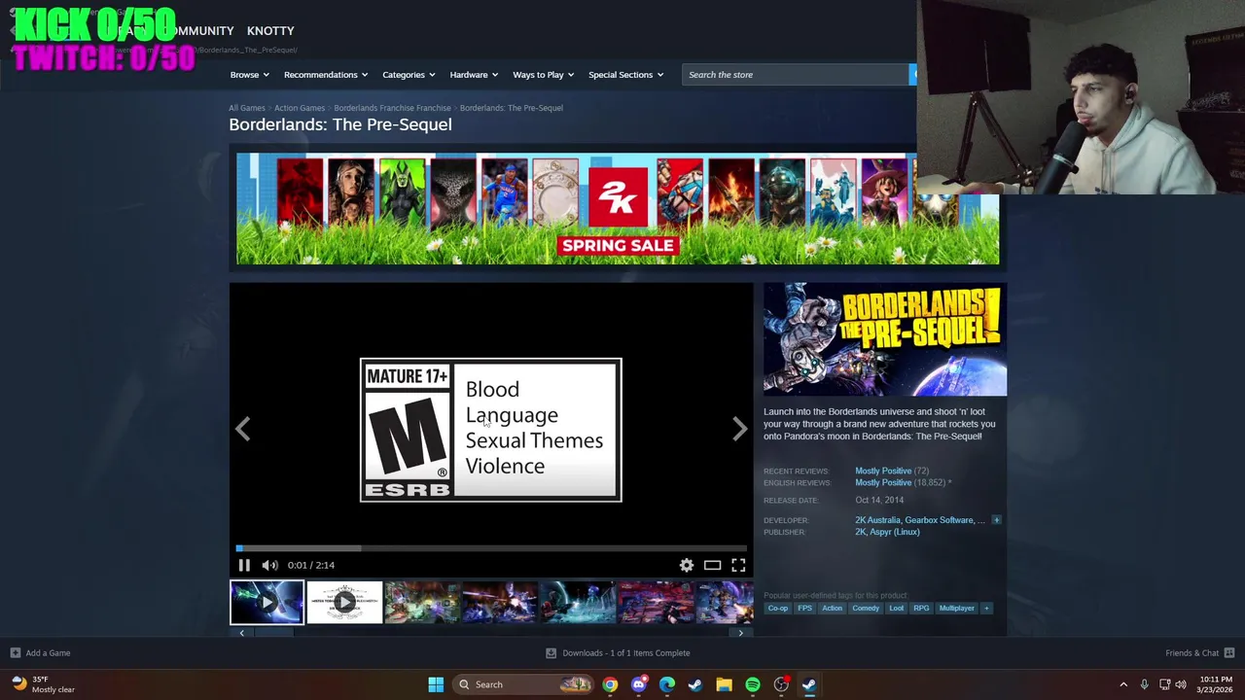The image size is (1245, 700).
Task: Open Friends & Chat panel
Action: point(1199,653)
